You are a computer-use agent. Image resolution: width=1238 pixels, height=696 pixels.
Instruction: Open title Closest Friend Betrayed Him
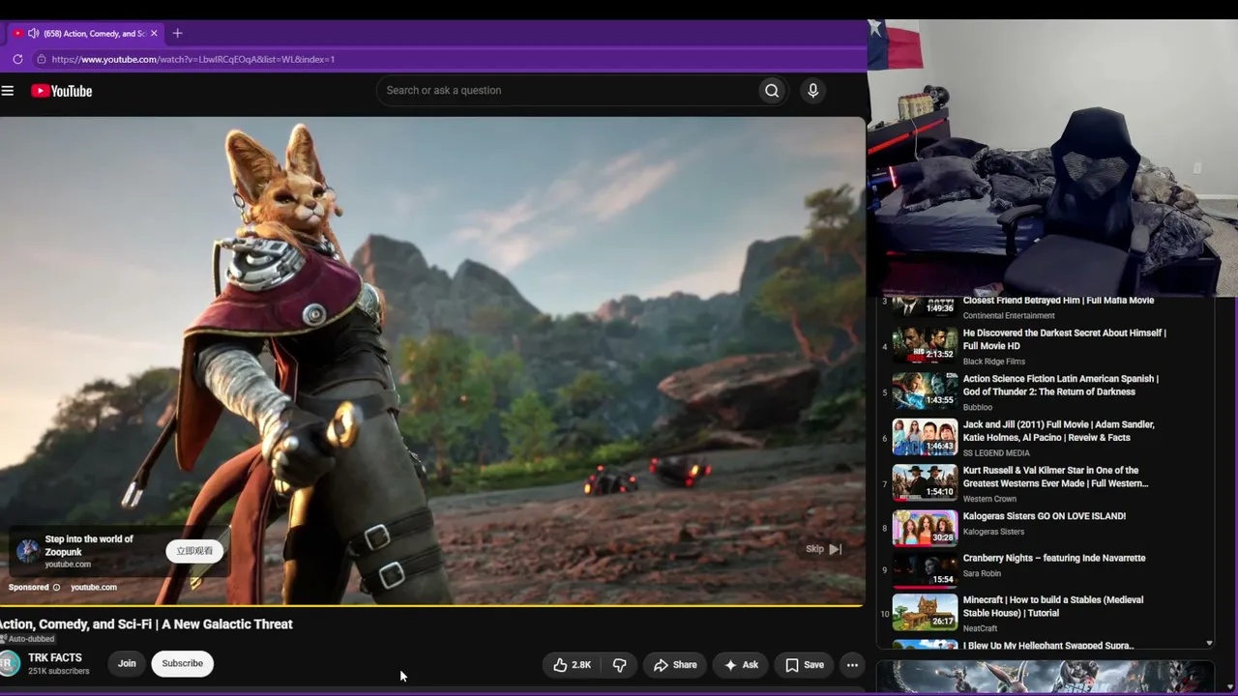click(1058, 301)
